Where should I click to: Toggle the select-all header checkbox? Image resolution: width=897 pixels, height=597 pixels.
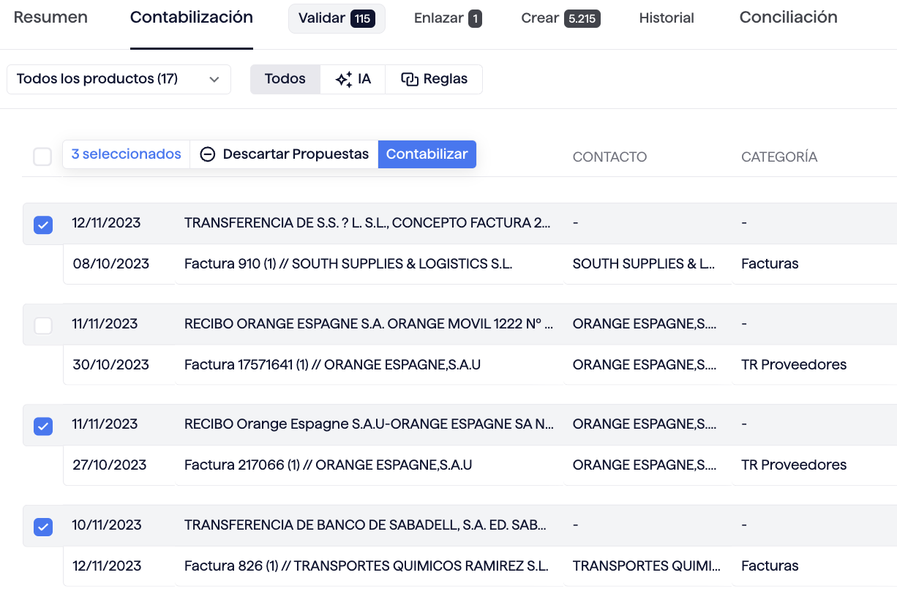click(x=42, y=156)
